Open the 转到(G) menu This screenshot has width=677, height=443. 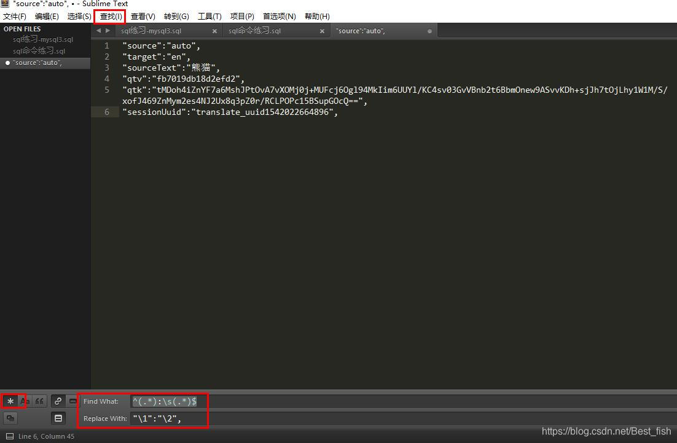pos(176,17)
